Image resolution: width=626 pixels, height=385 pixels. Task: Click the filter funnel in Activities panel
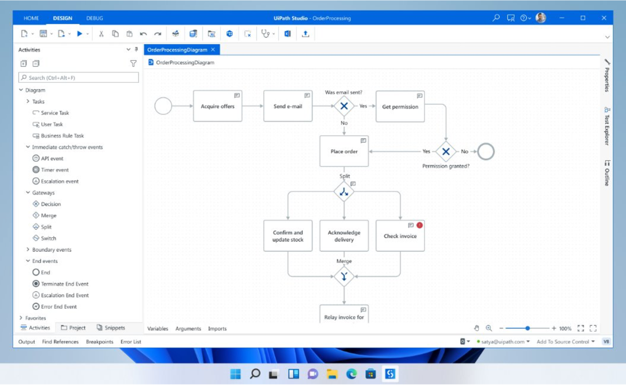[x=133, y=64]
